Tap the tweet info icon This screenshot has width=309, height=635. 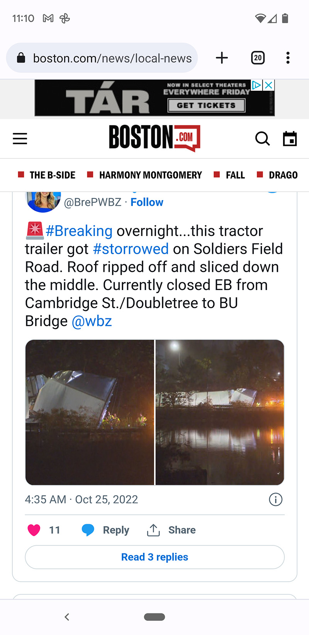(275, 499)
